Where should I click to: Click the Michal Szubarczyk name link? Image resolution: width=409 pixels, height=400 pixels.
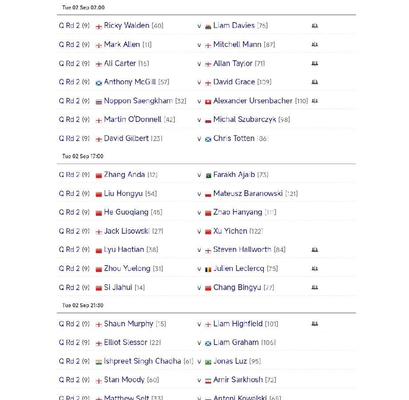tap(244, 120)
